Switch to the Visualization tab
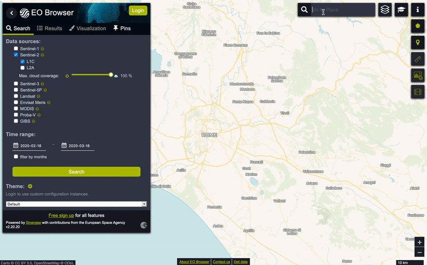 [x=87, y=28]
